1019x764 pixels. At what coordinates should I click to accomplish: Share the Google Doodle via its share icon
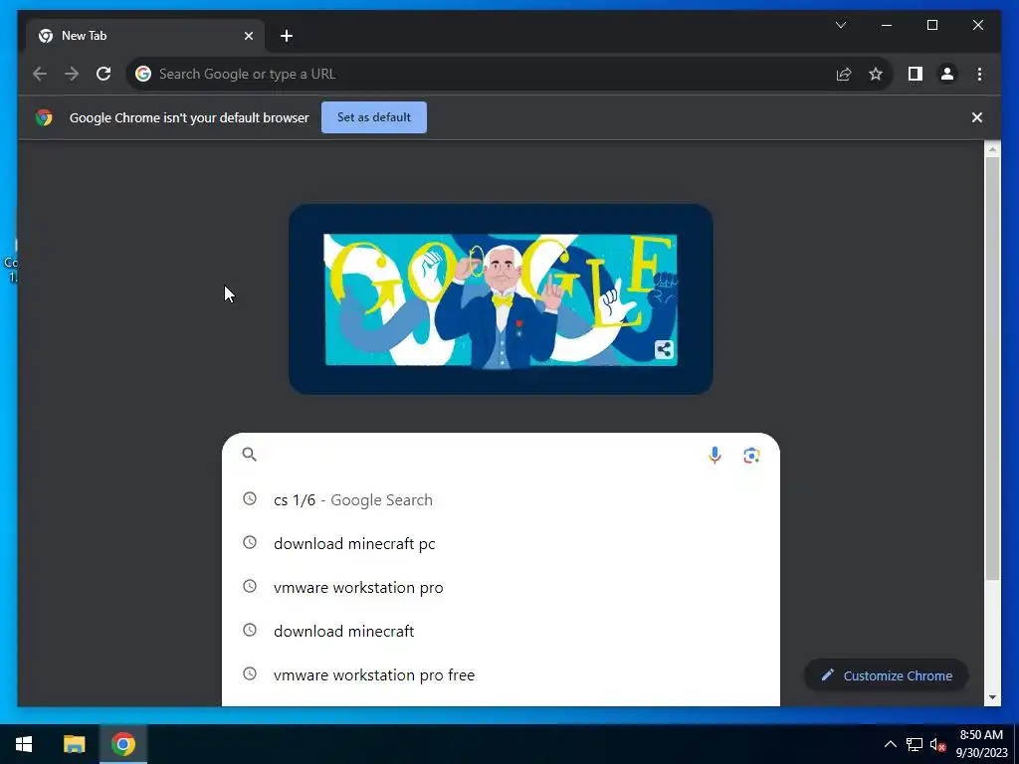(x=664, y=349)
